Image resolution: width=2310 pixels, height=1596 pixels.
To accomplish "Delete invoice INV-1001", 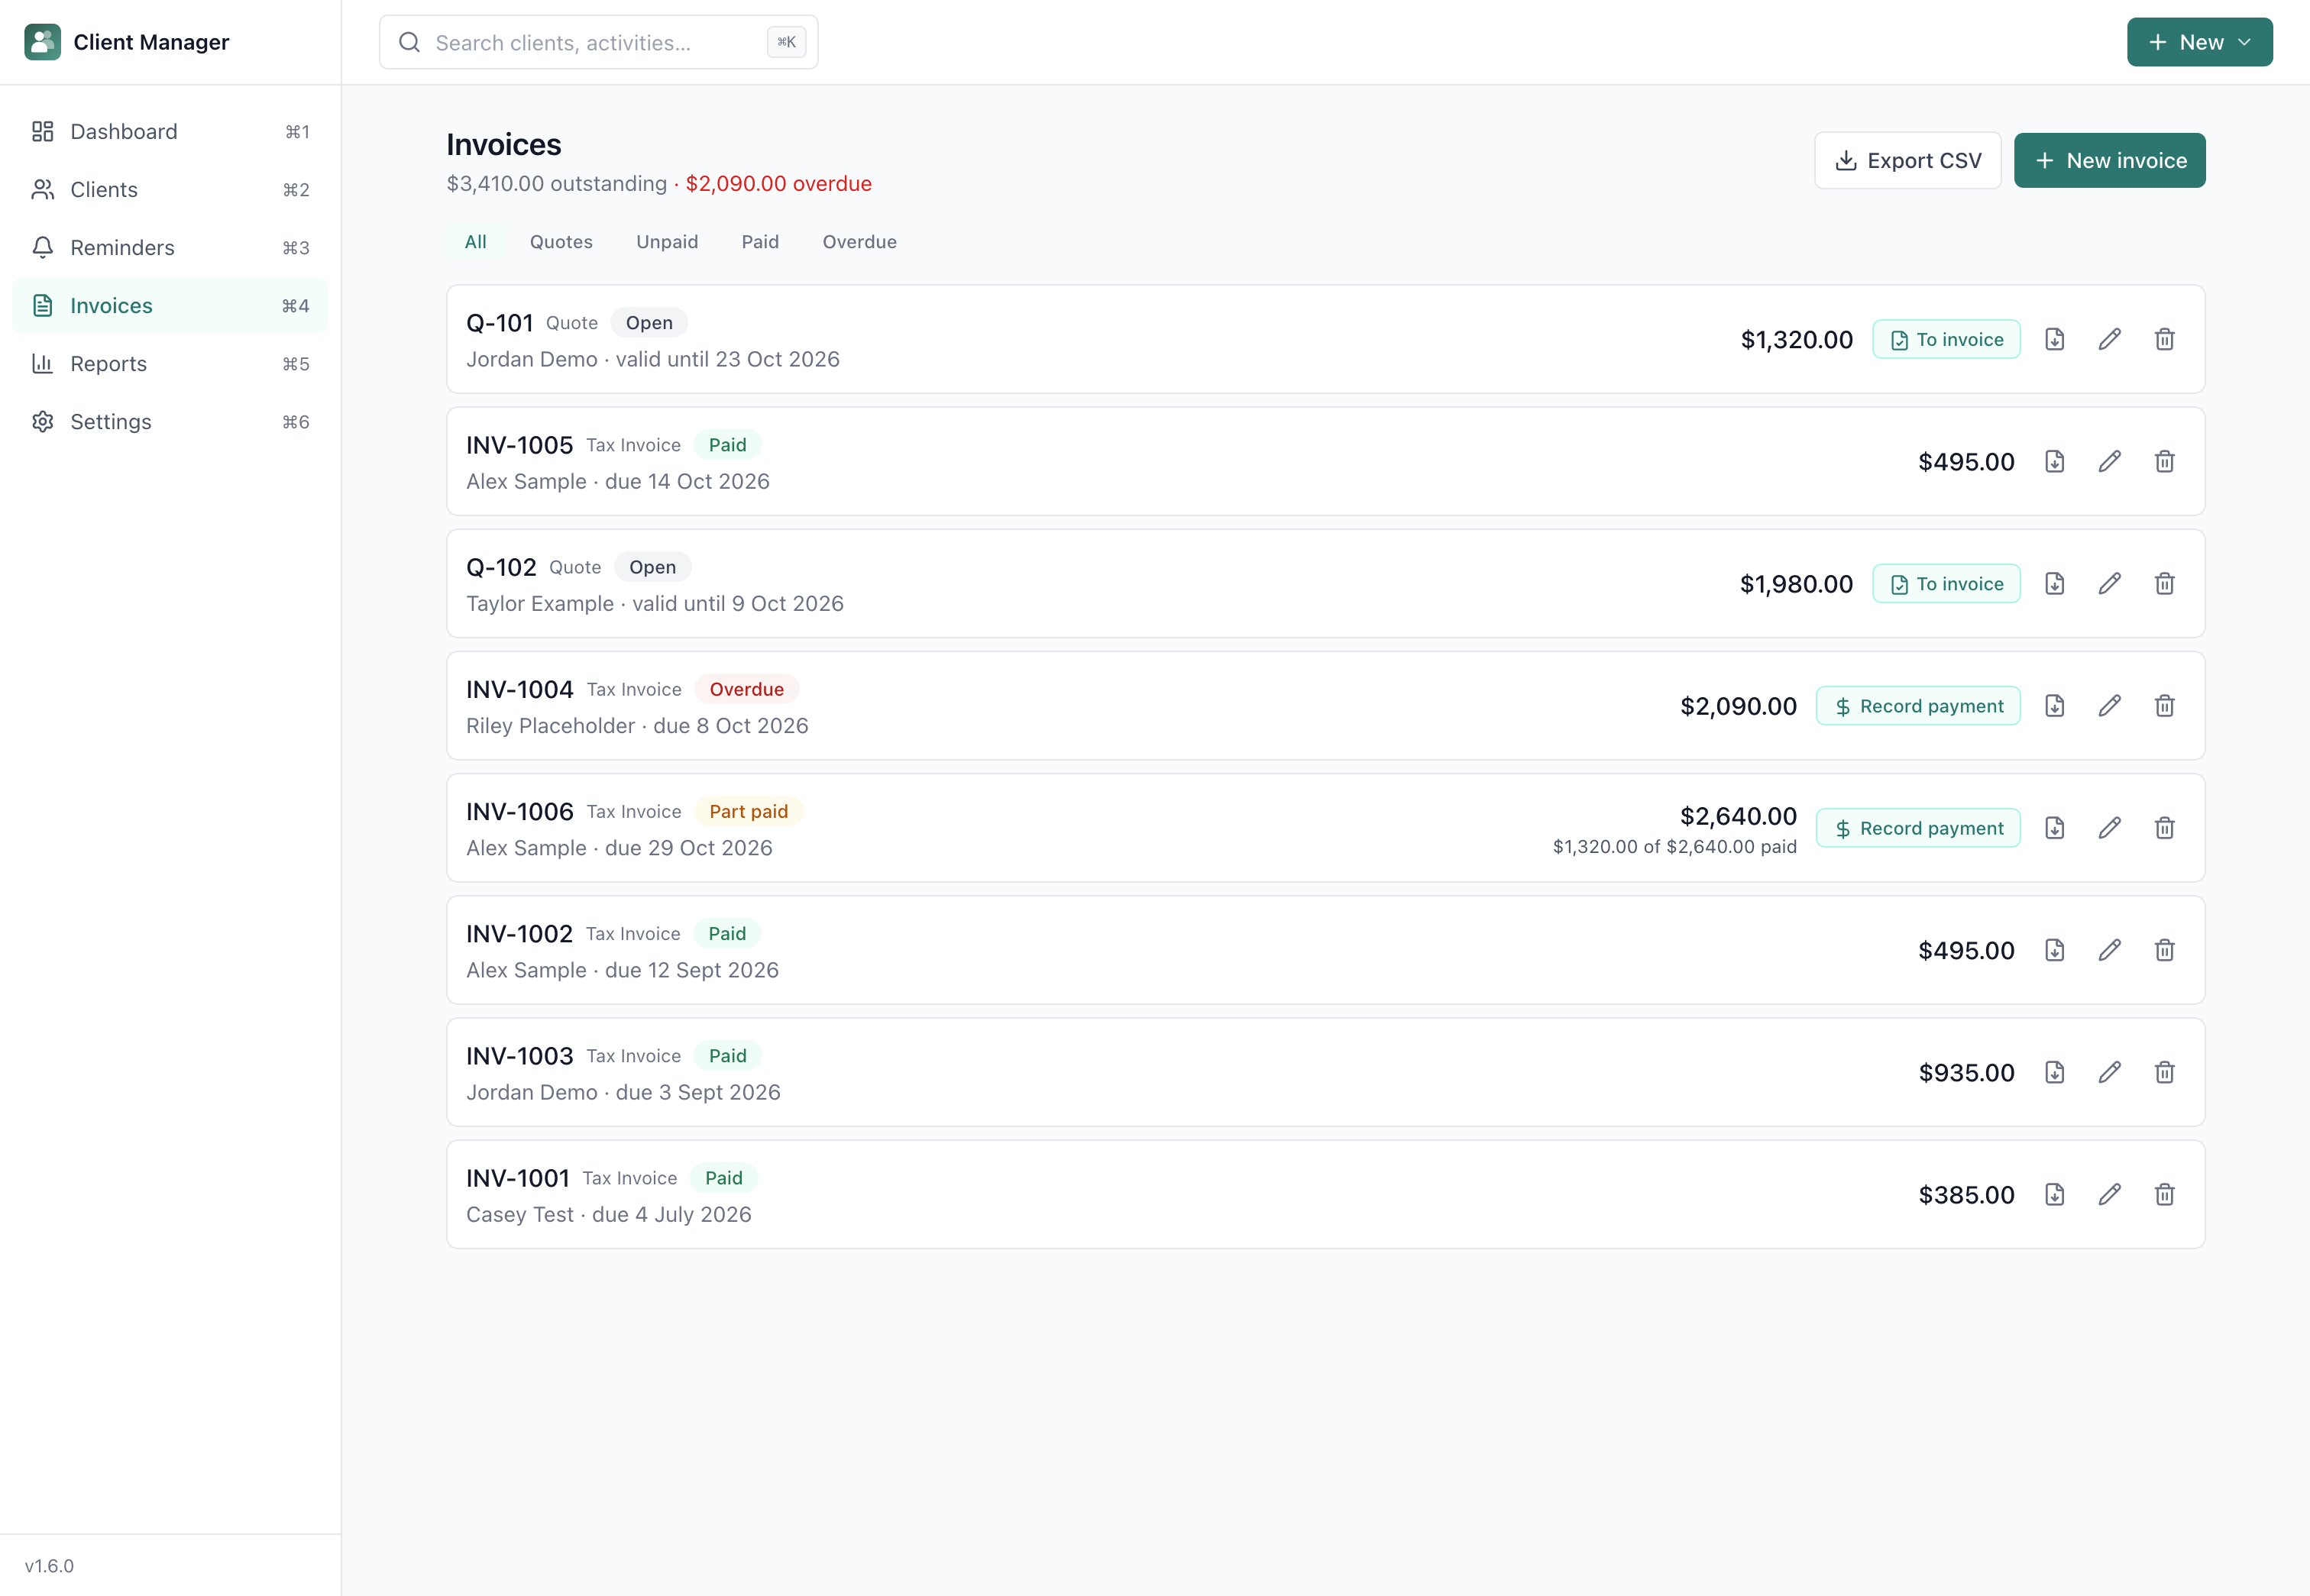I will click(2164, 1194).
